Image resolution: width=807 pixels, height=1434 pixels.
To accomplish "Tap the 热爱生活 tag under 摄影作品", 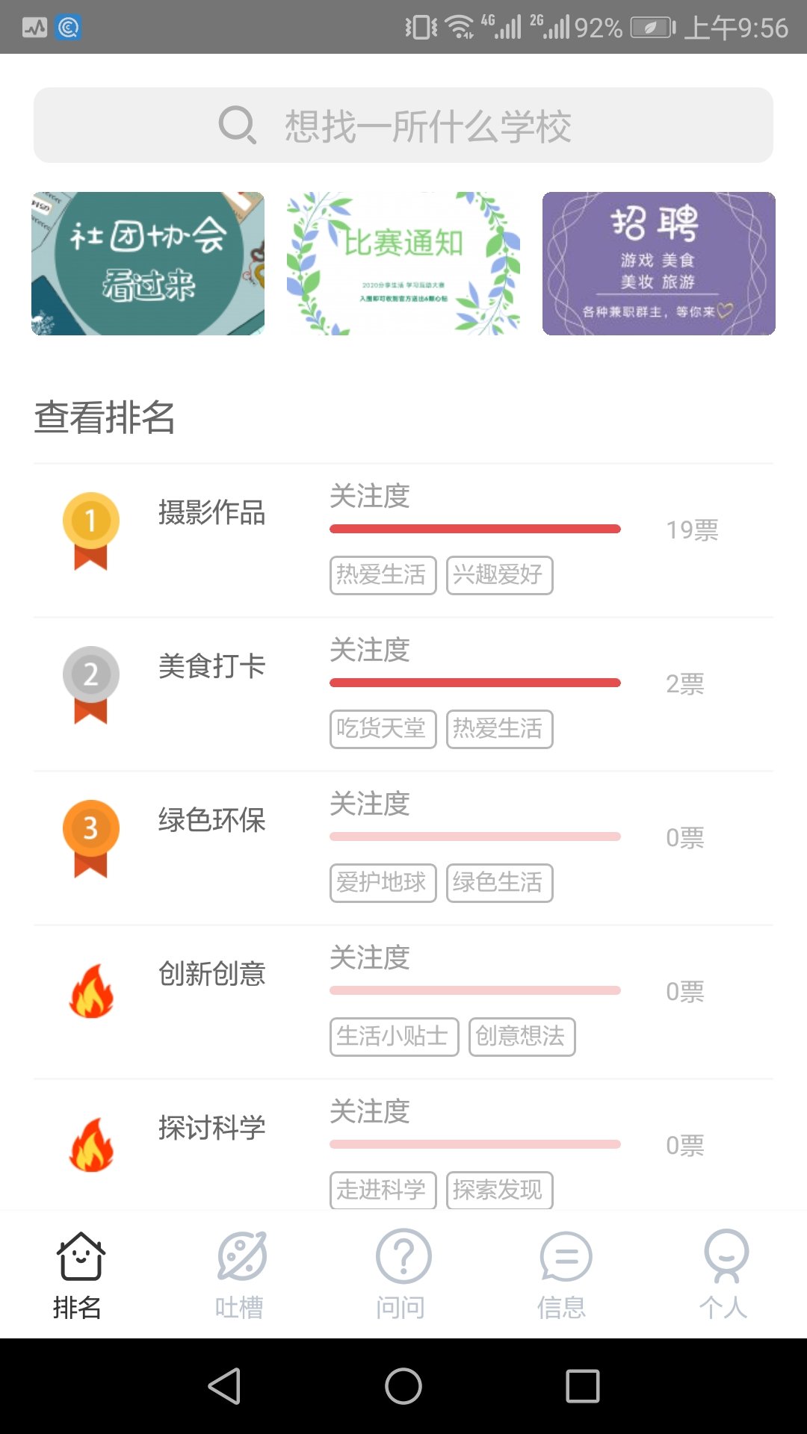I will point(383,575).
